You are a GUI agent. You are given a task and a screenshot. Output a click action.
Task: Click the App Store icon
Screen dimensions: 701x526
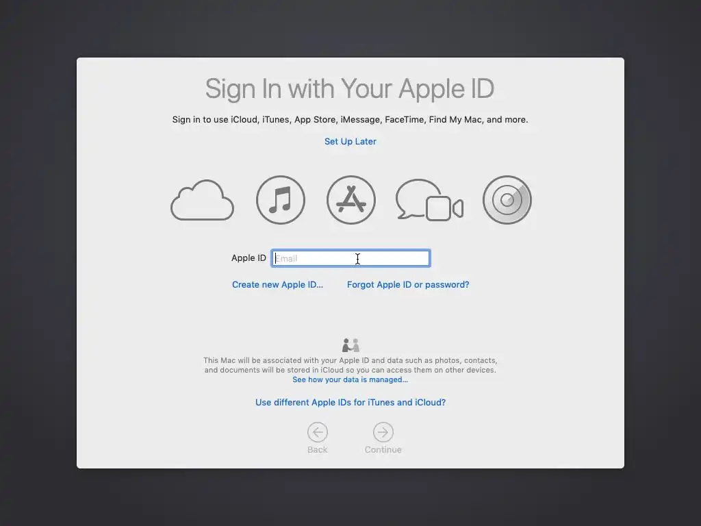coord(351,200)
